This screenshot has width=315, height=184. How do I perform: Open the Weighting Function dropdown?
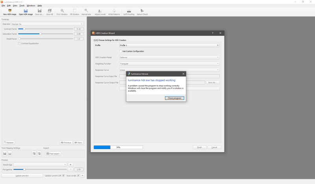169,64
